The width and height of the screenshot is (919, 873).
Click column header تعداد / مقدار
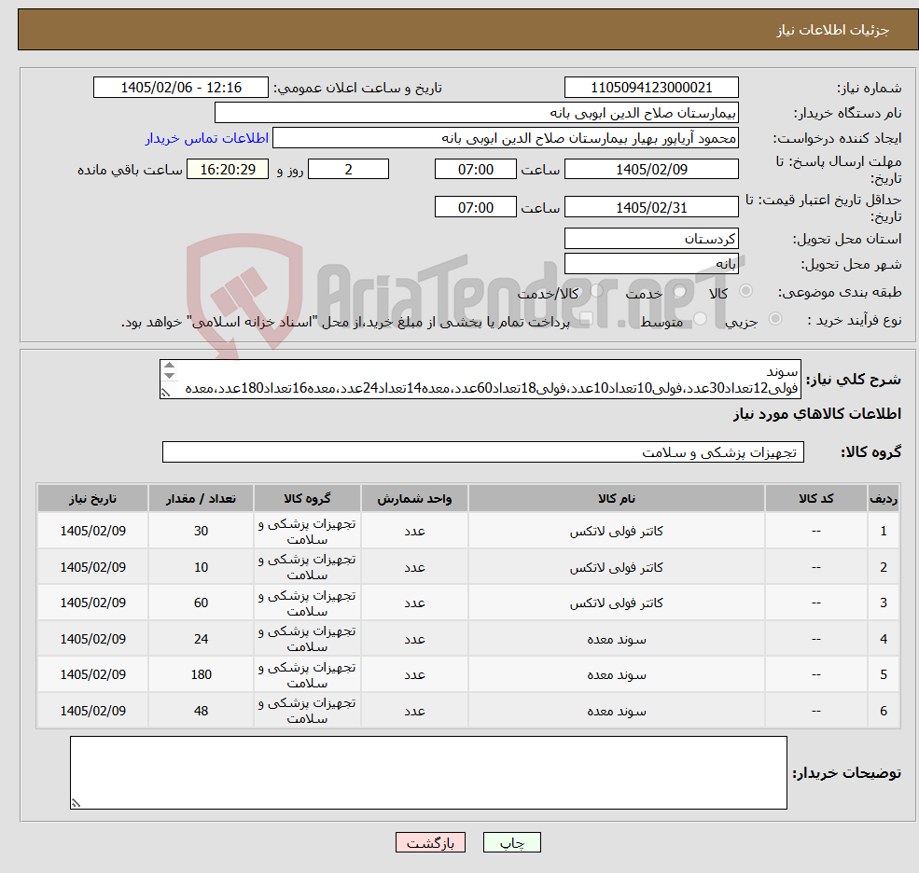pos(201,499)
